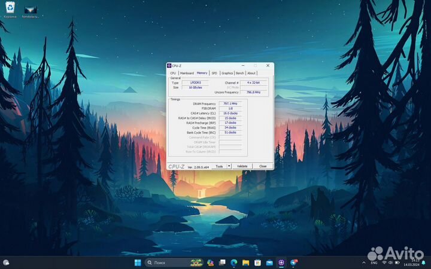This screenshot has height=269, width=431.
Task: Select the Memory tab
Action: (202, 73)
